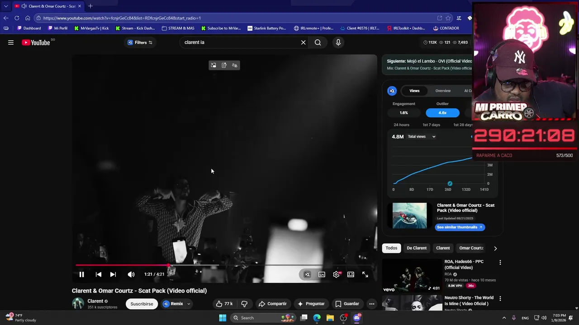Open the browser home icon
Viewport: 579px width, 325px height.
(x=28, y=18)
